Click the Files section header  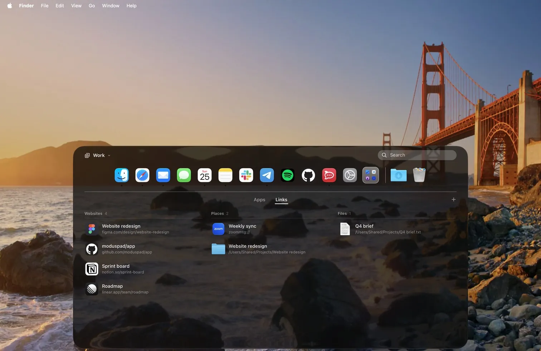click(x=342, y=213)
